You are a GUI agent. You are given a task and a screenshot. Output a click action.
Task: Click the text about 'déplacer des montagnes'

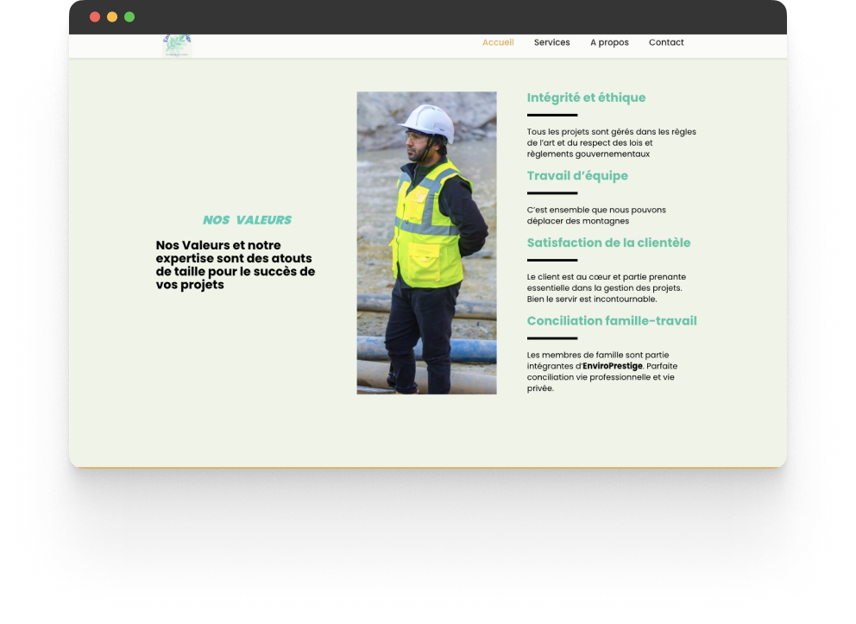595,216
